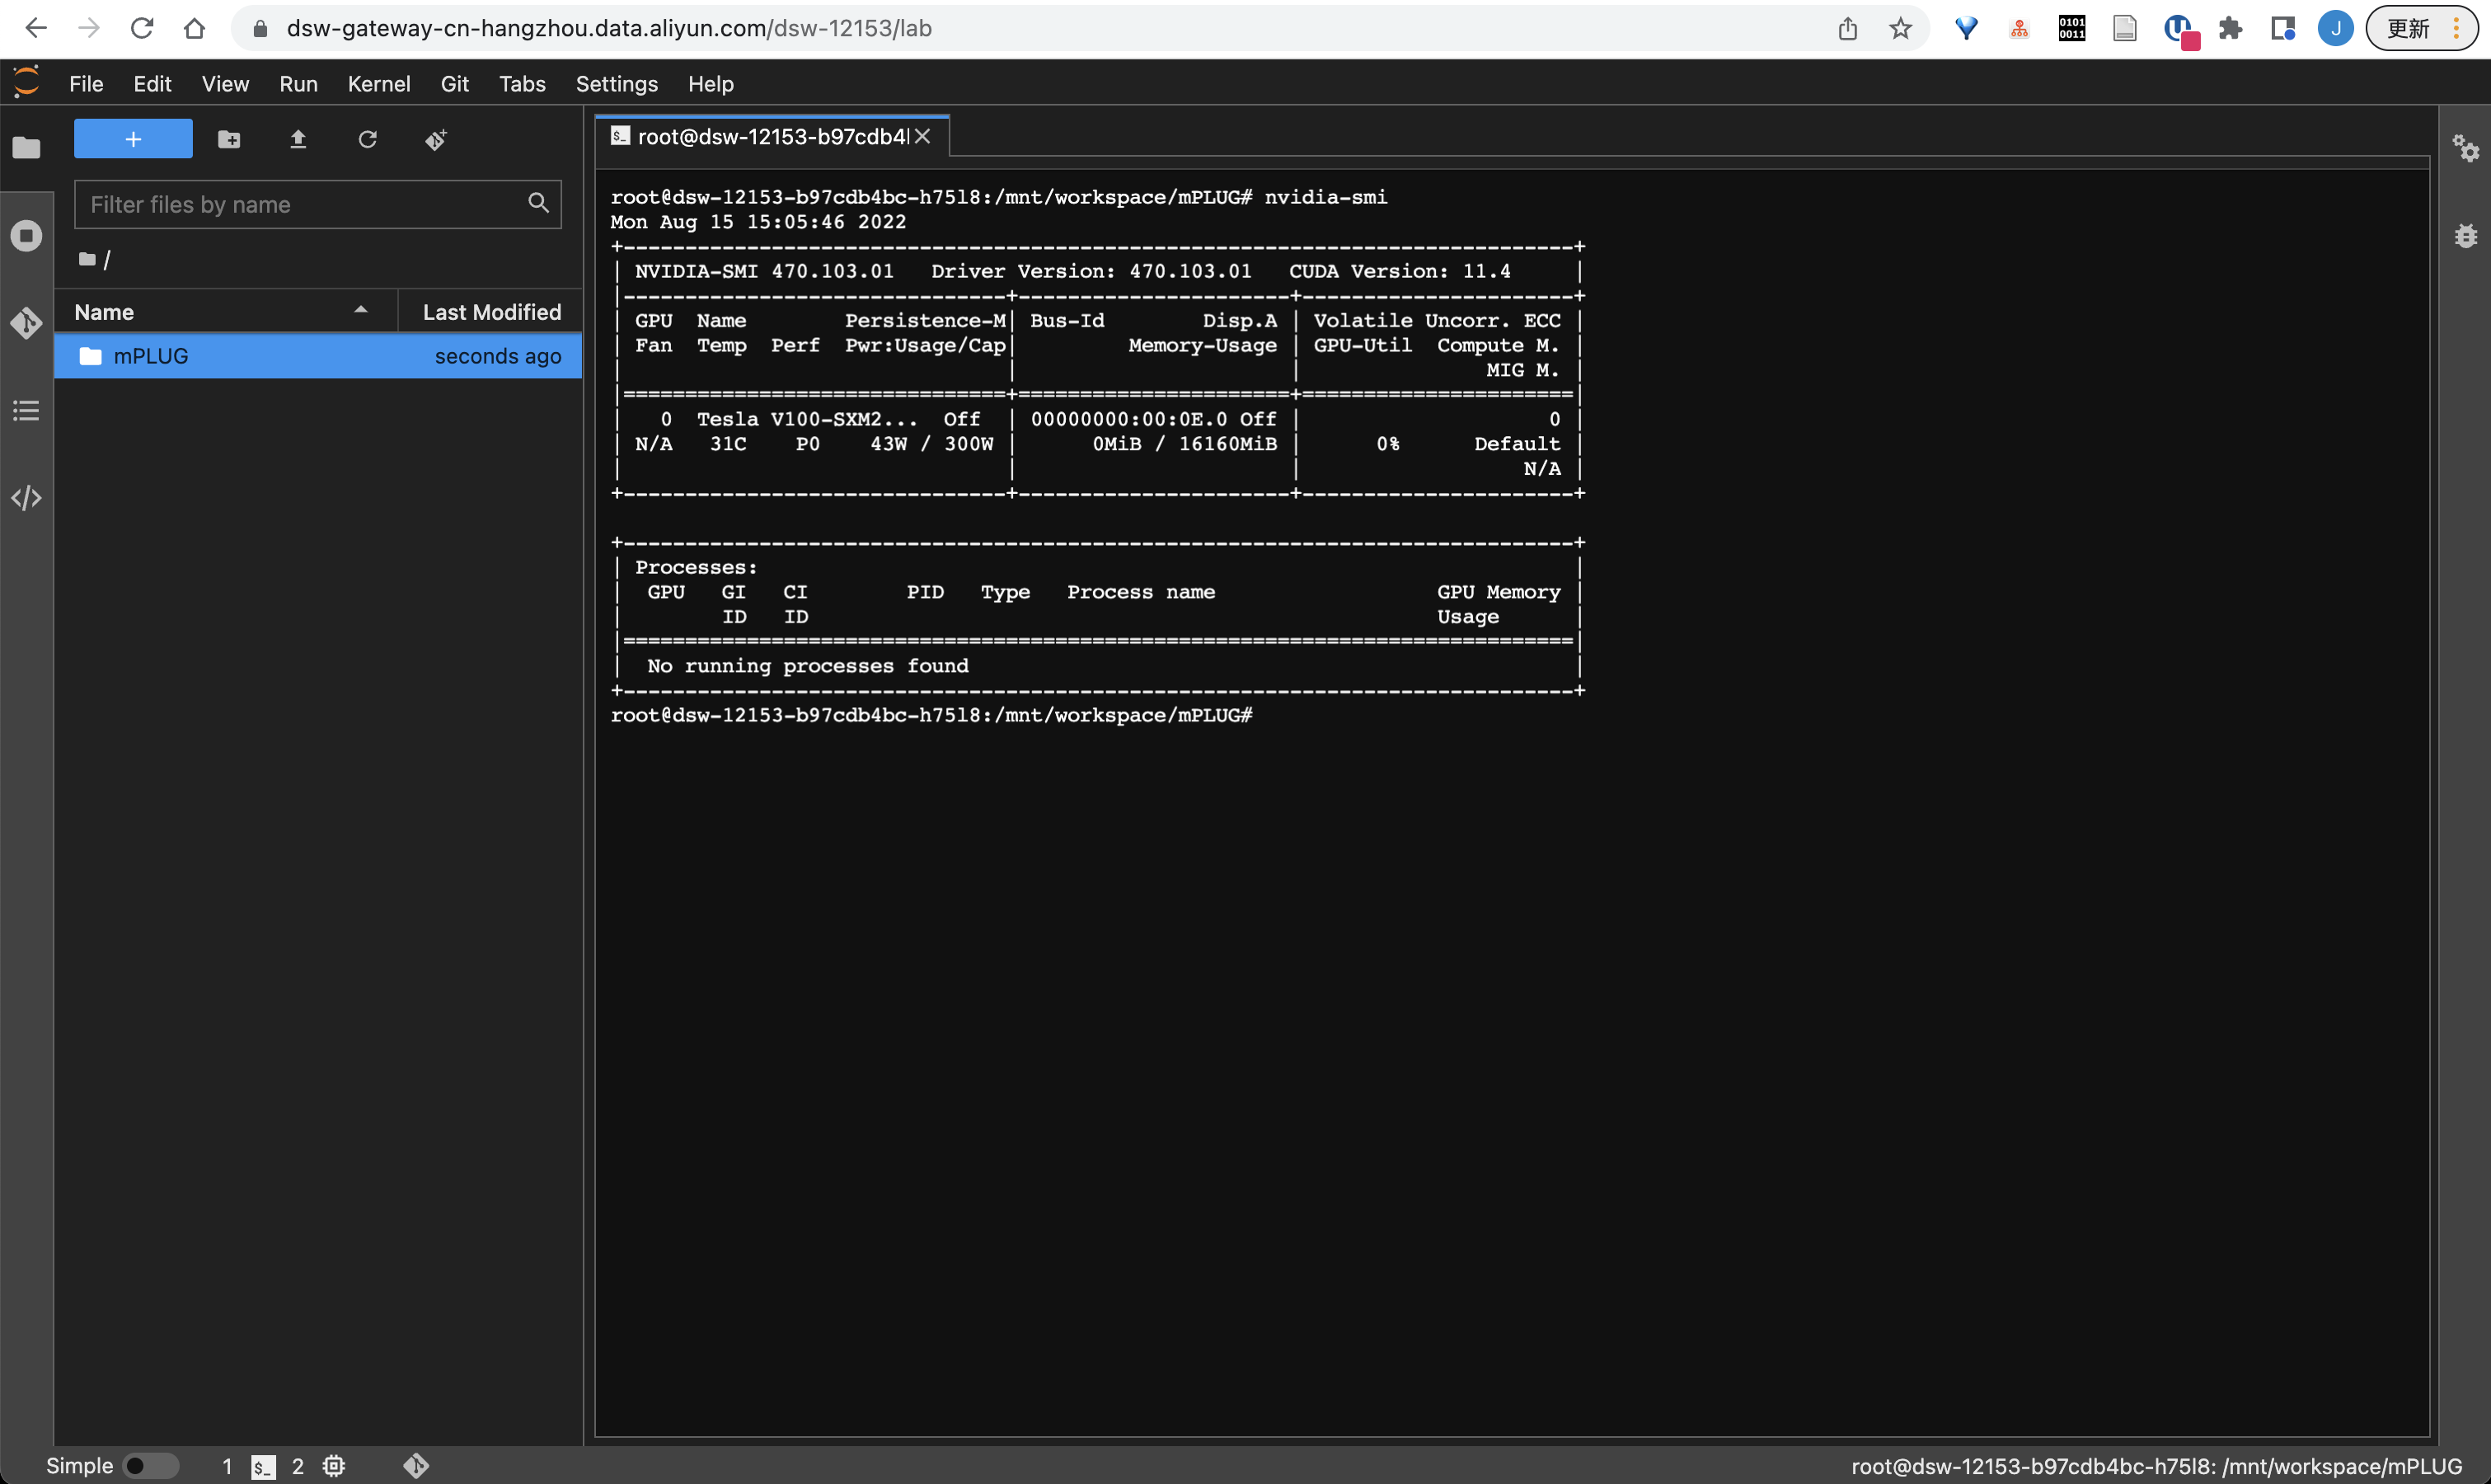Image resolution: width=2491 pixels, height=1484 pixels.
Task: Go to root folder breadcrumb icon
Action: point(87,259)
